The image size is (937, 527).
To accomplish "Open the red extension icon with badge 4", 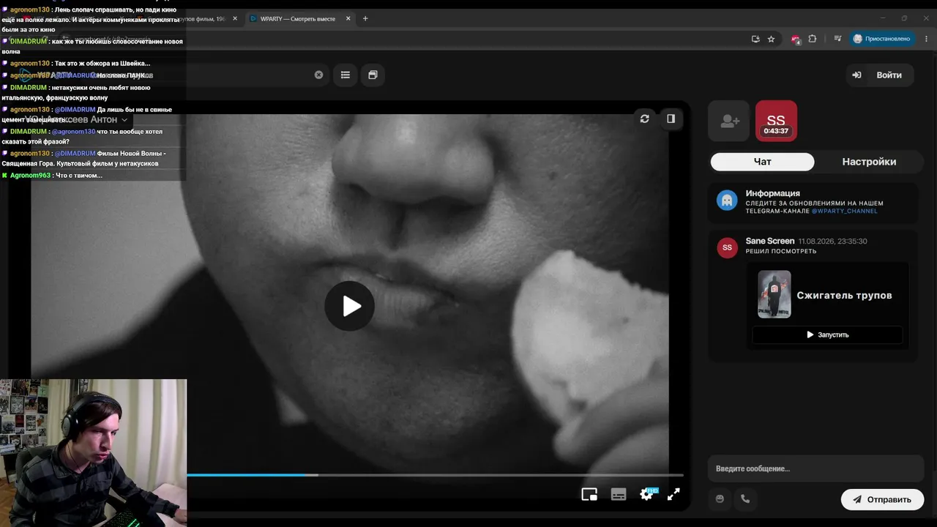I will pyautogui.click(x=796, y=39).
